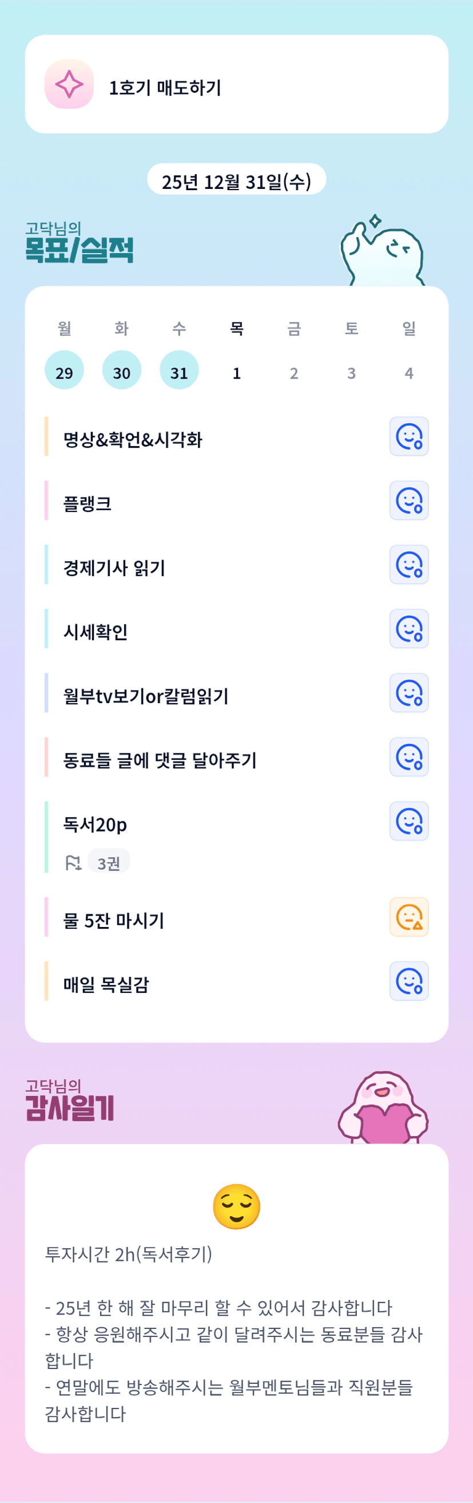Open the gratitude diary entry text

pyautogui.click(x=233, y=1359)
